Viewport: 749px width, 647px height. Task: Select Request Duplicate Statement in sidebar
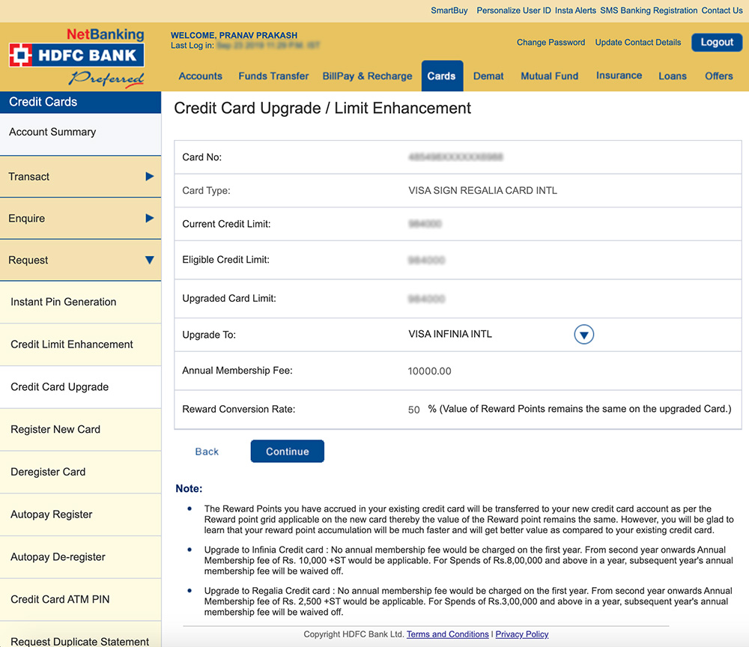[80, 635]
